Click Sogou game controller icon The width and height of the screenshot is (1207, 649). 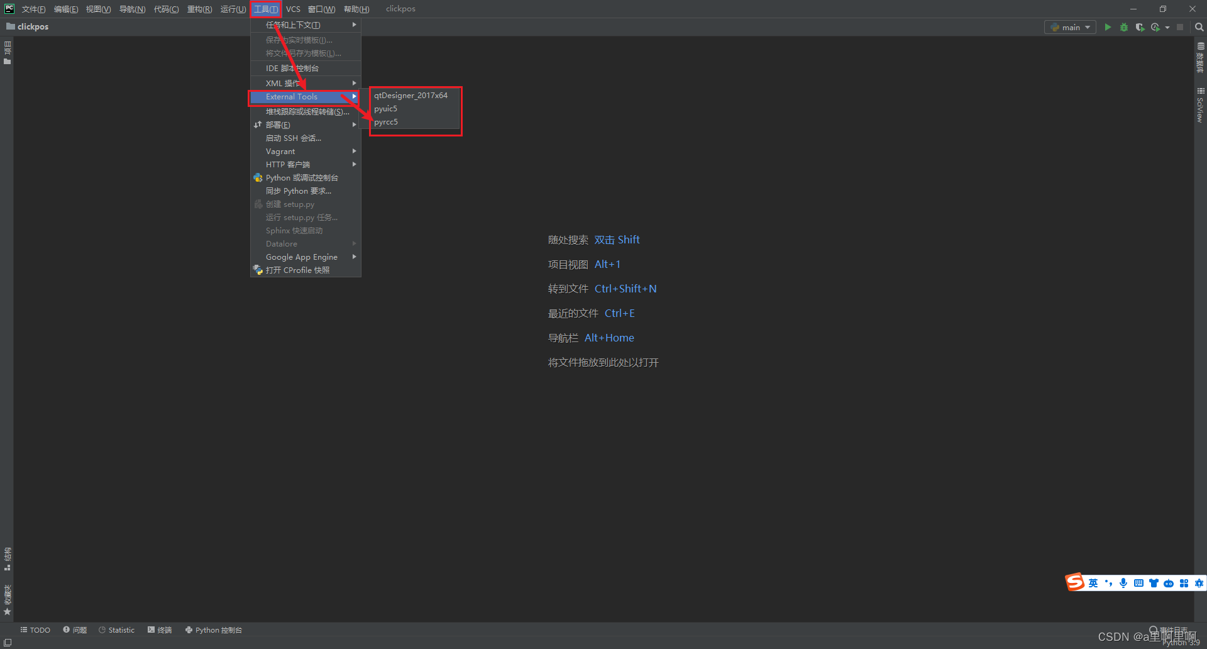[1169, 583]
